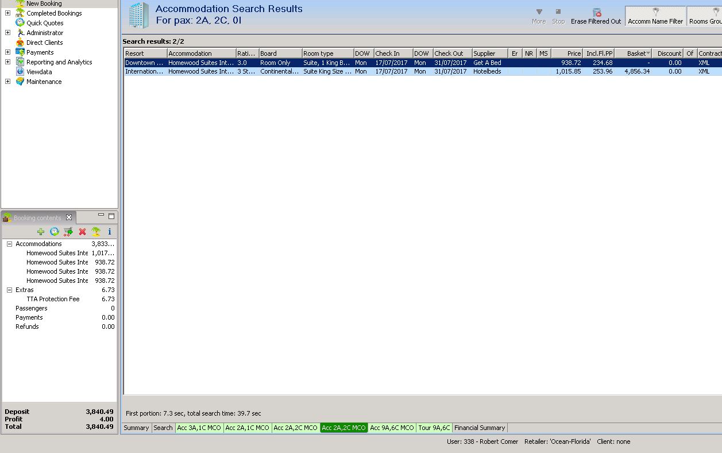Maximize the Booking contents panel
This screenshot has height=453, width=722.
111,216
